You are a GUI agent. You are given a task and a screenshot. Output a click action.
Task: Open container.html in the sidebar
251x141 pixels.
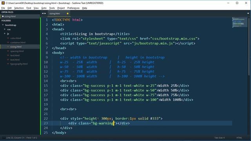click(18, 43)
